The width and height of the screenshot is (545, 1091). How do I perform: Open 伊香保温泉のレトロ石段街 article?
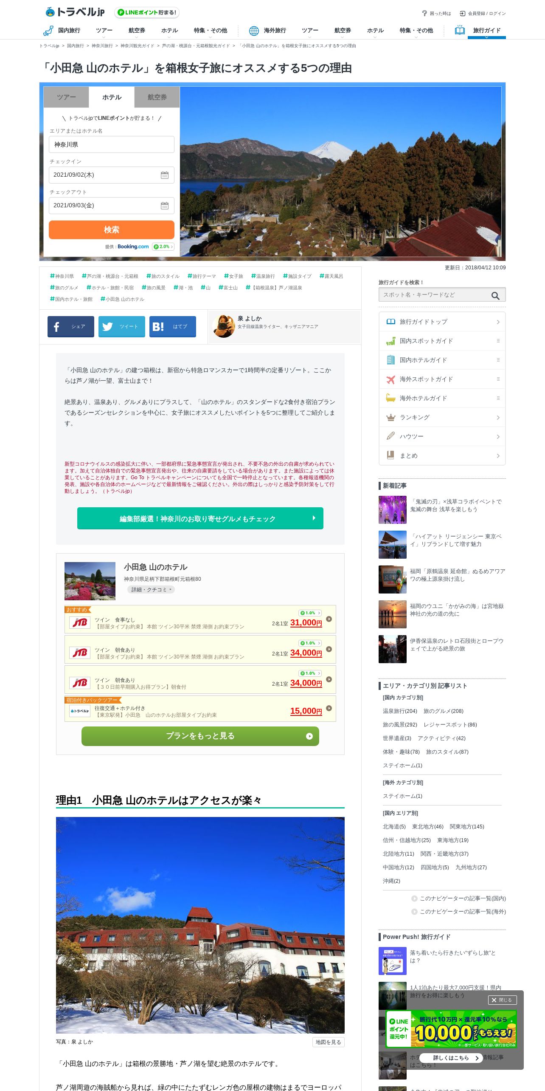(457, 645)
